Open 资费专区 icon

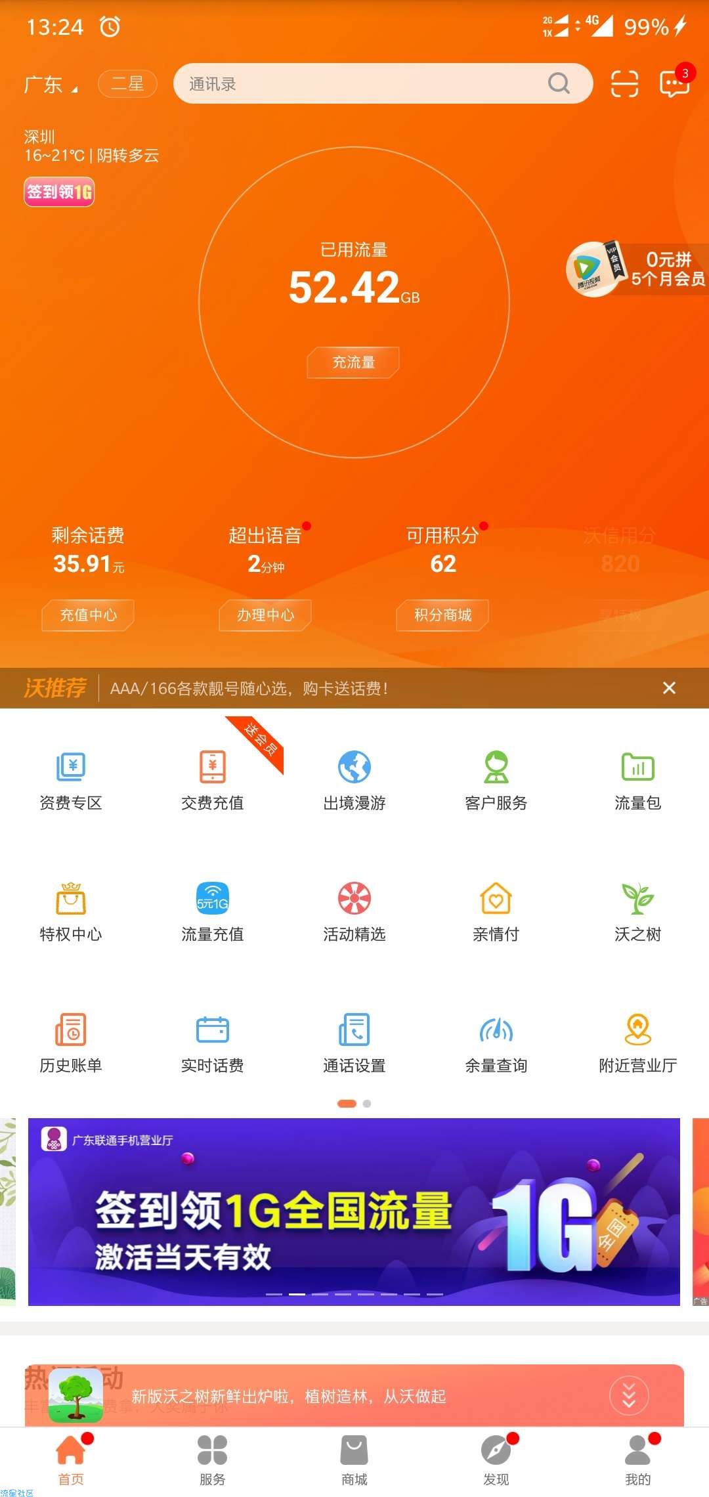tap(71, 766)
